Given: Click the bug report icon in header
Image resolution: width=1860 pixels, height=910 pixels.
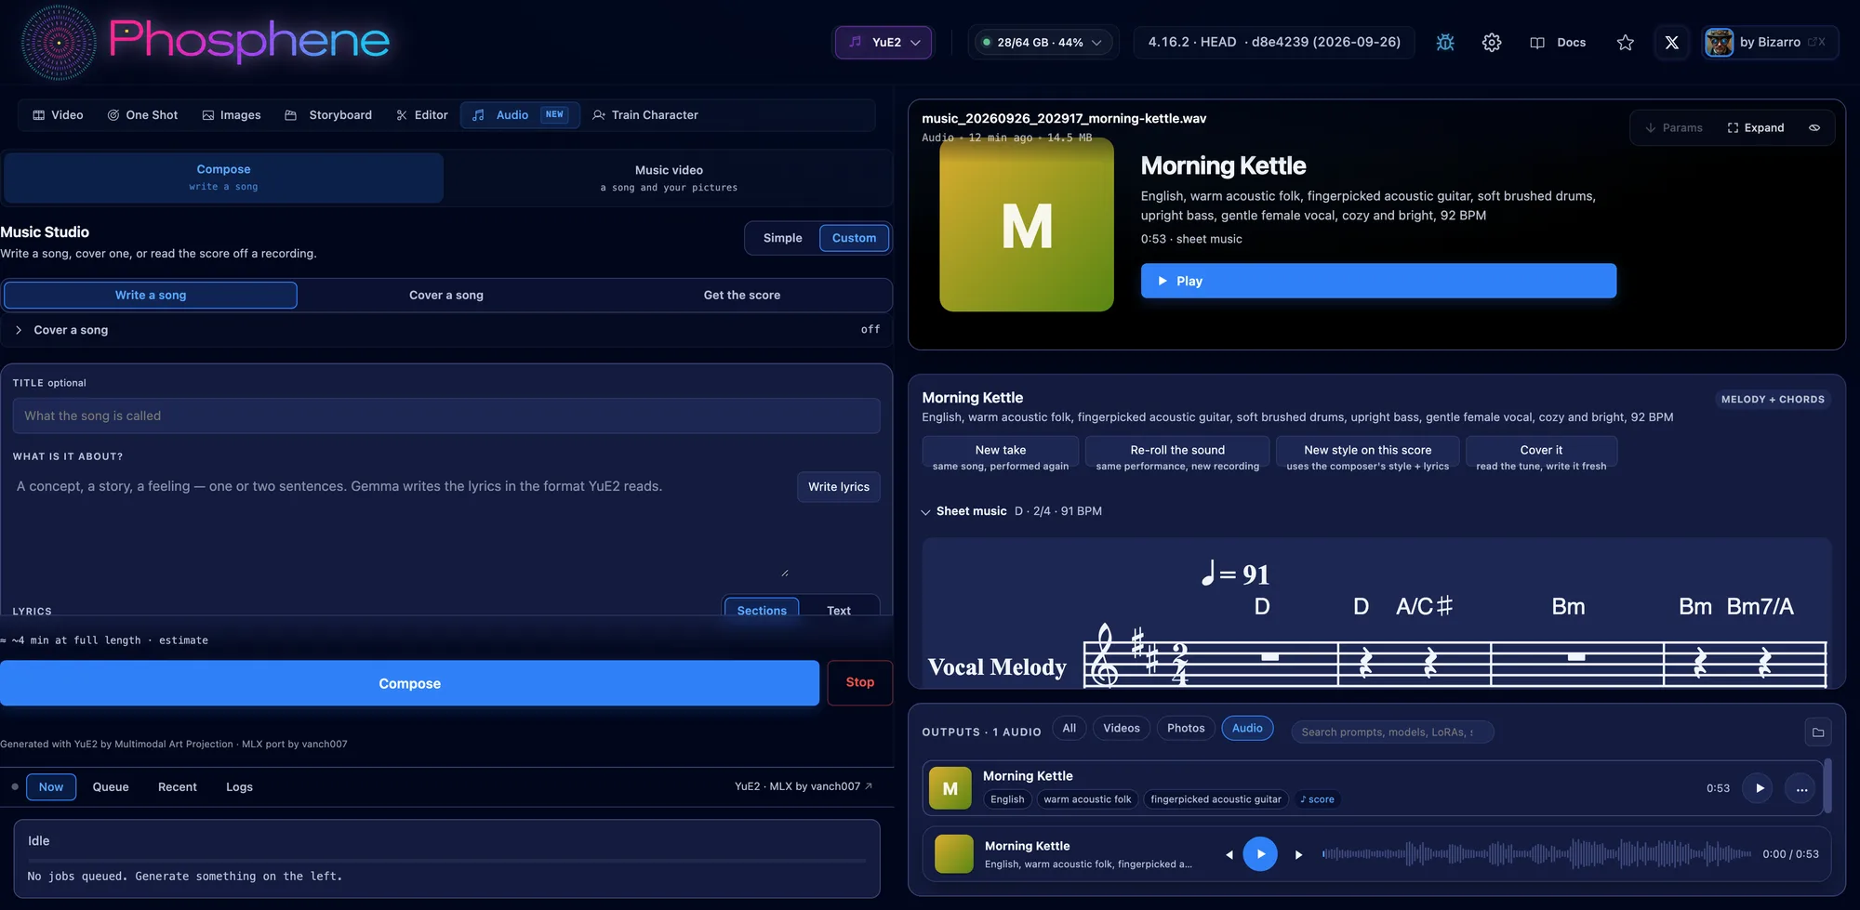Looking at the screenshot, I should 1445,43.
